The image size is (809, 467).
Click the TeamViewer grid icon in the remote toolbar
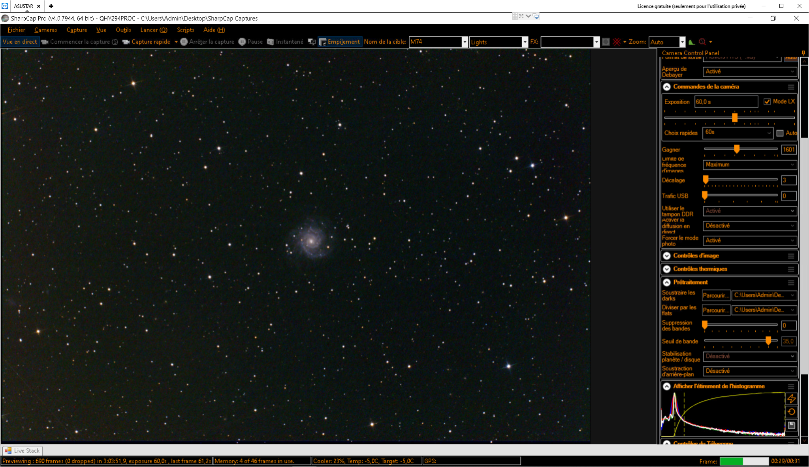click(x=515, y=16)
